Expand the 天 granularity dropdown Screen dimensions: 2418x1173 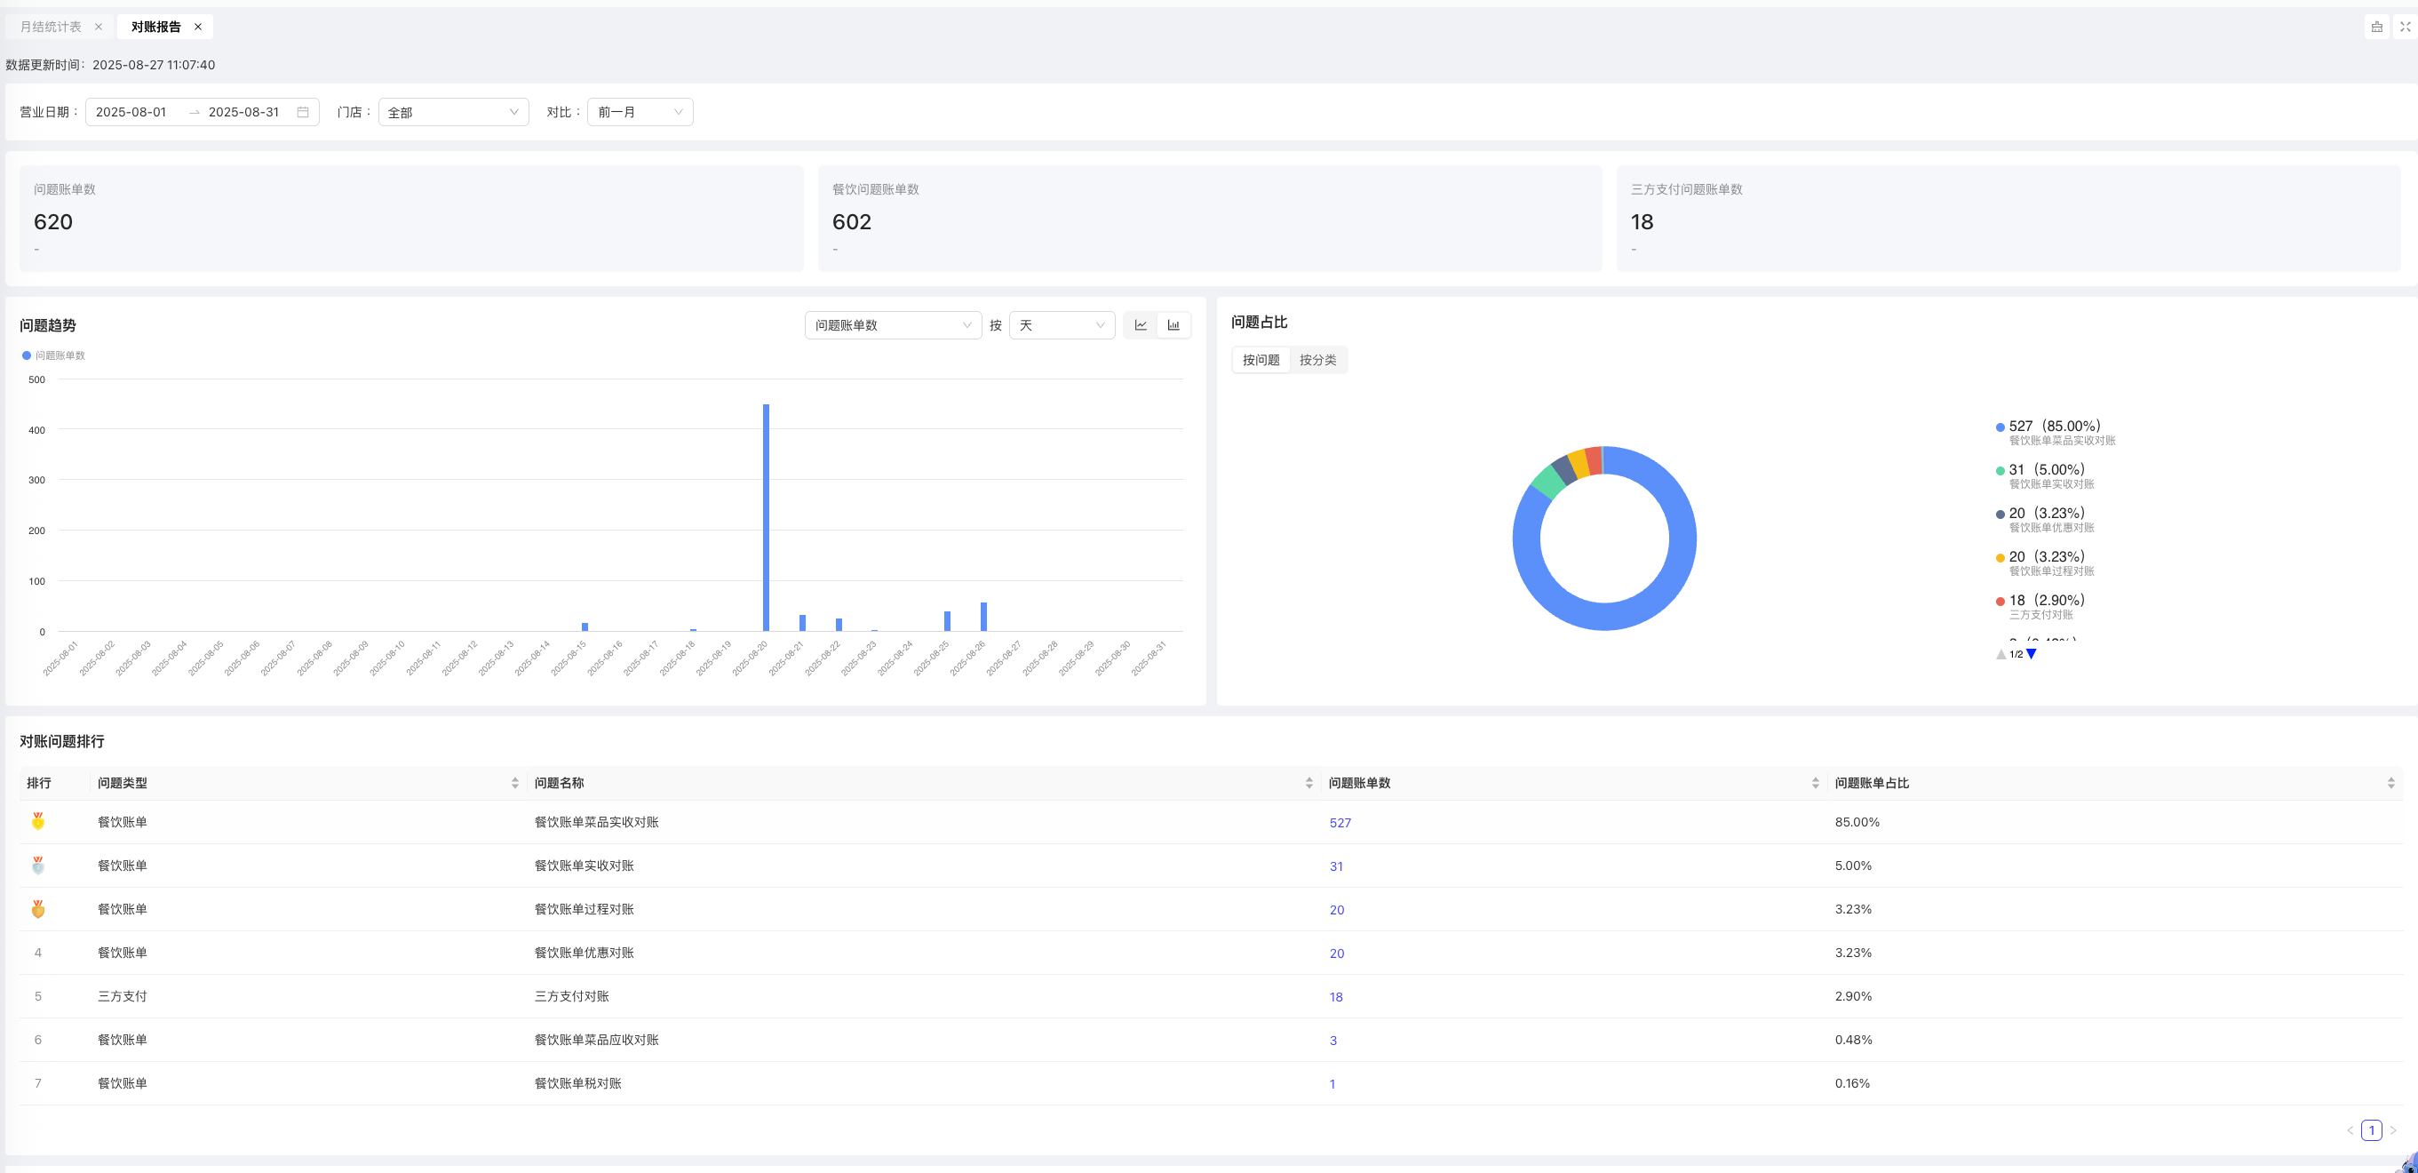(x=1062, y=325)
